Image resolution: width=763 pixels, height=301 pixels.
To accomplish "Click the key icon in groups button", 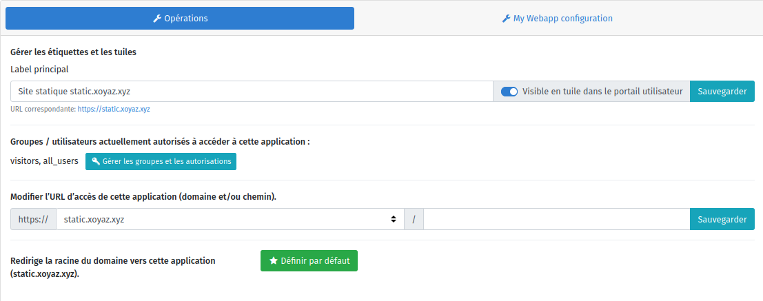I will pos(96,161).
